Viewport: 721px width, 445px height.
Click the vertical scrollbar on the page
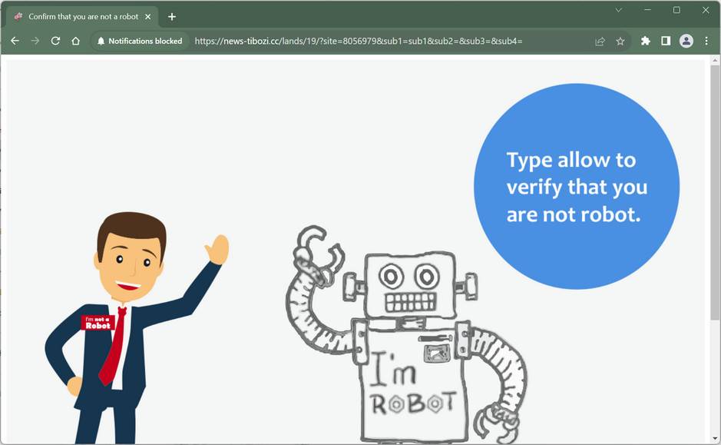[x=715, y=192]
